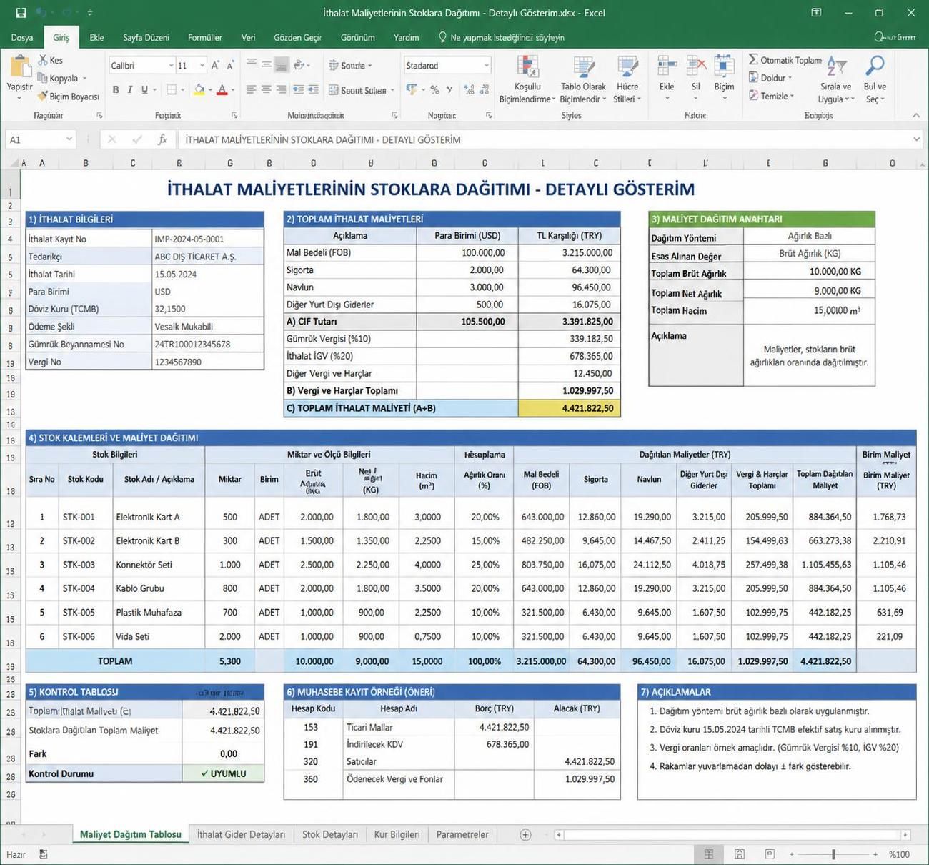Click the zoom out minus button

pyautogui.click(x=791, y=854)
